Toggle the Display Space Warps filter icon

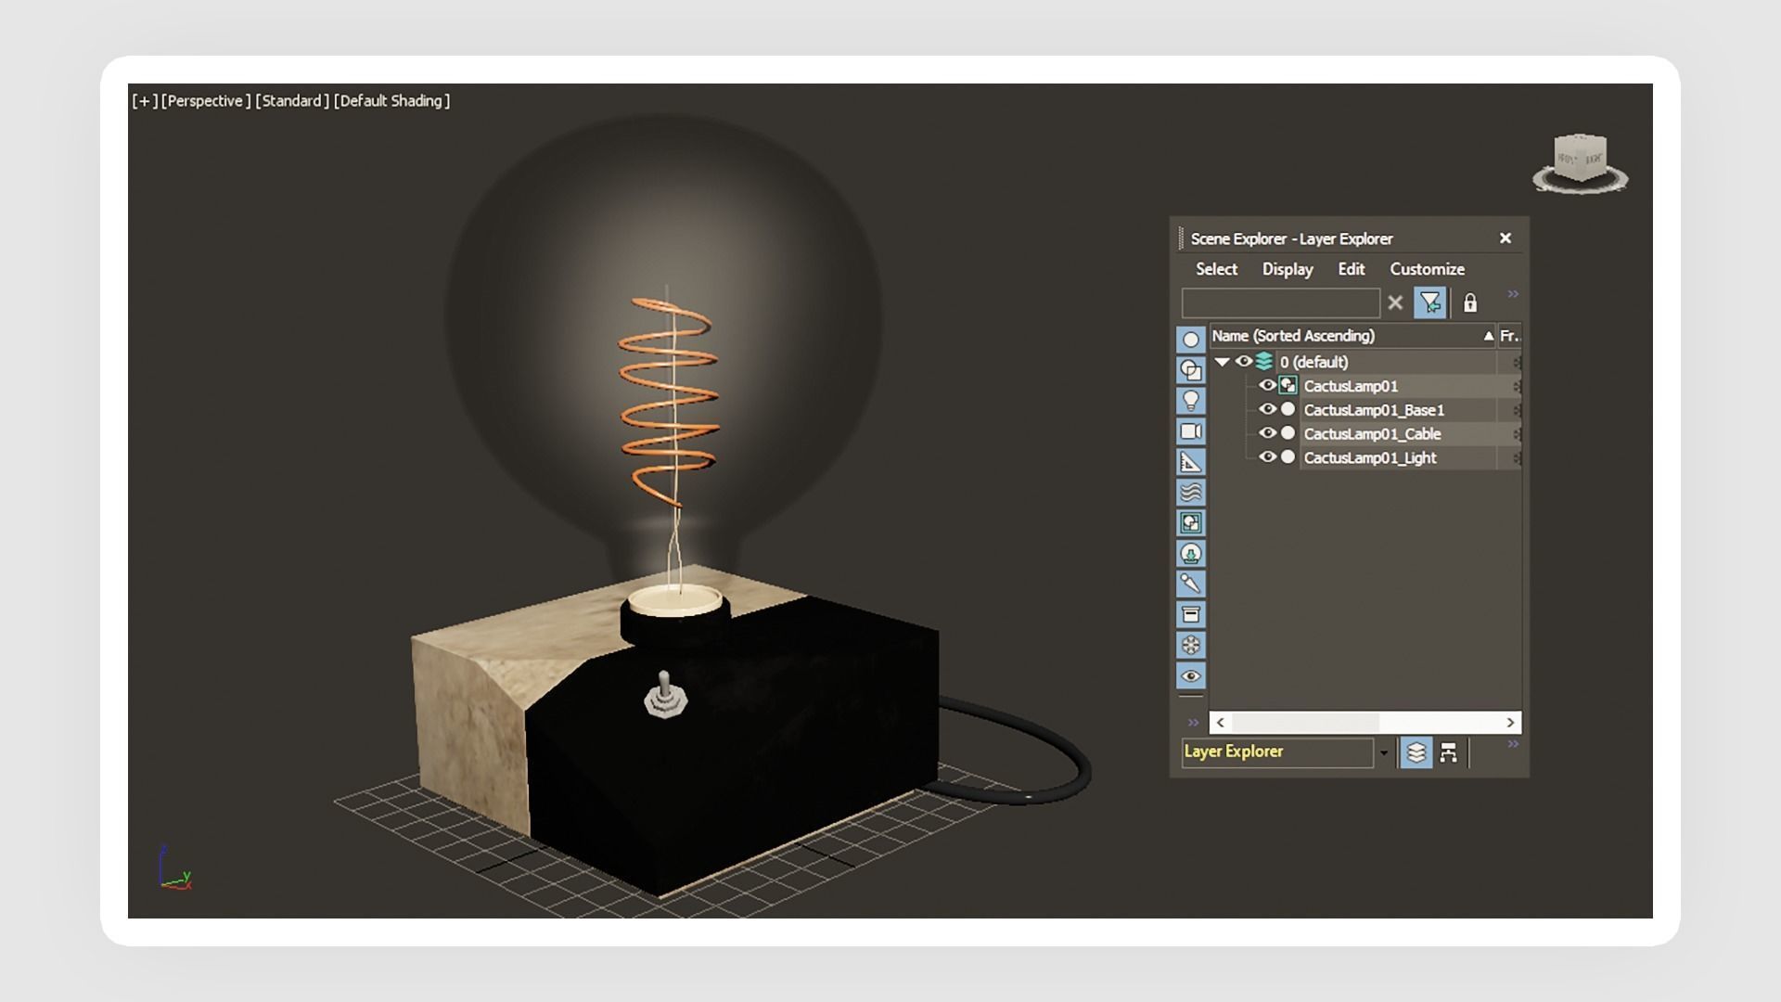click(x=1191, y=492)
